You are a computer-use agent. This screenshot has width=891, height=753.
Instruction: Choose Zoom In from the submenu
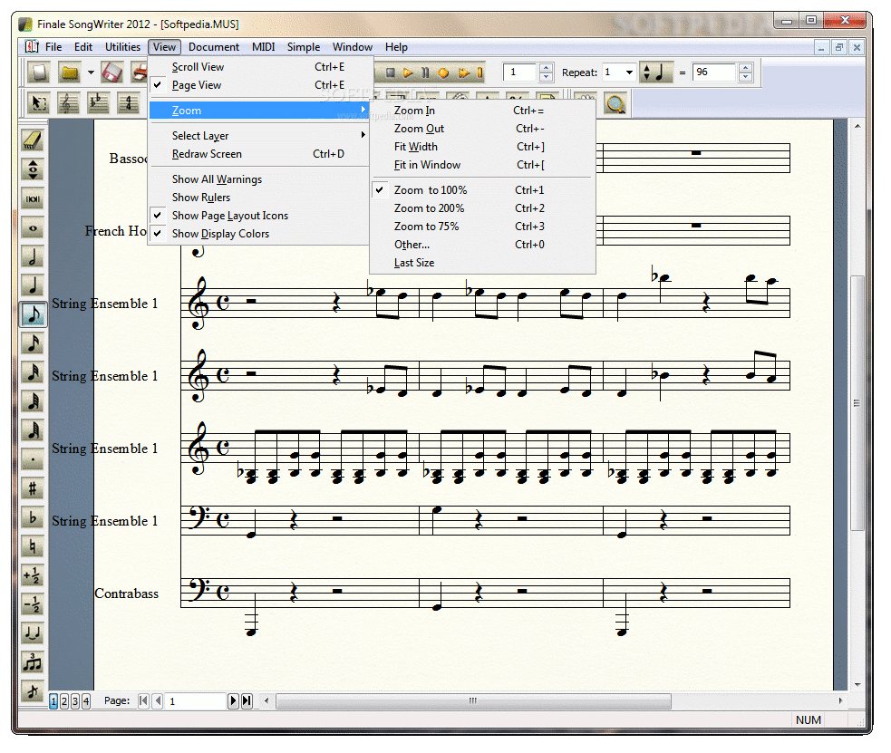[x=482, y=111]
